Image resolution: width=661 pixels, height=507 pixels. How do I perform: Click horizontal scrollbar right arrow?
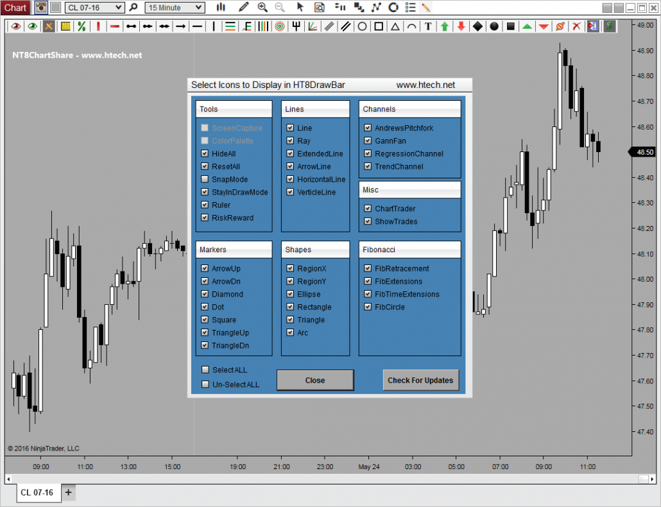[652, 479]
